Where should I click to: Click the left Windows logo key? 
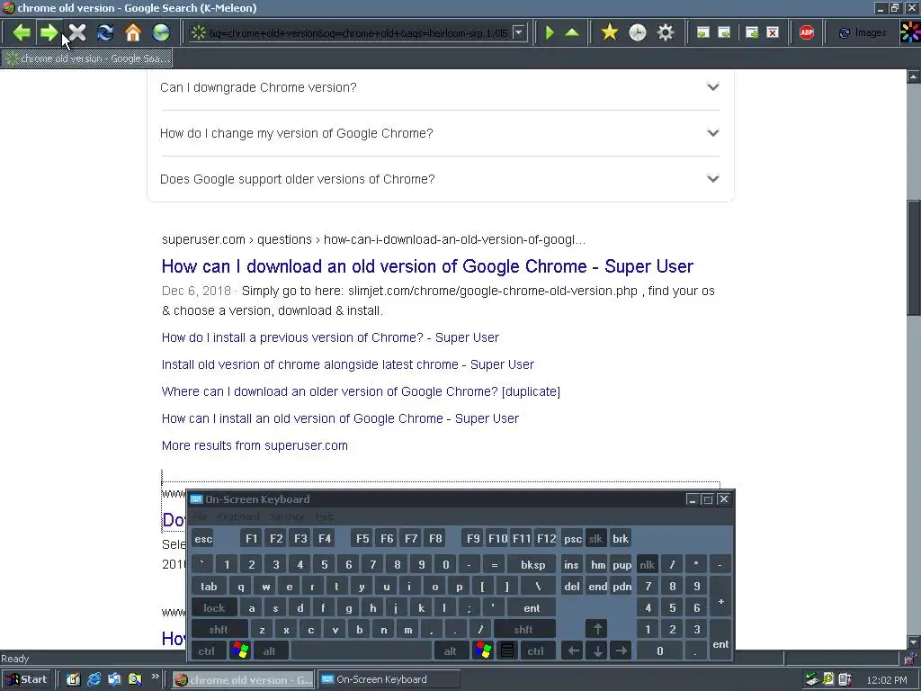240,651
